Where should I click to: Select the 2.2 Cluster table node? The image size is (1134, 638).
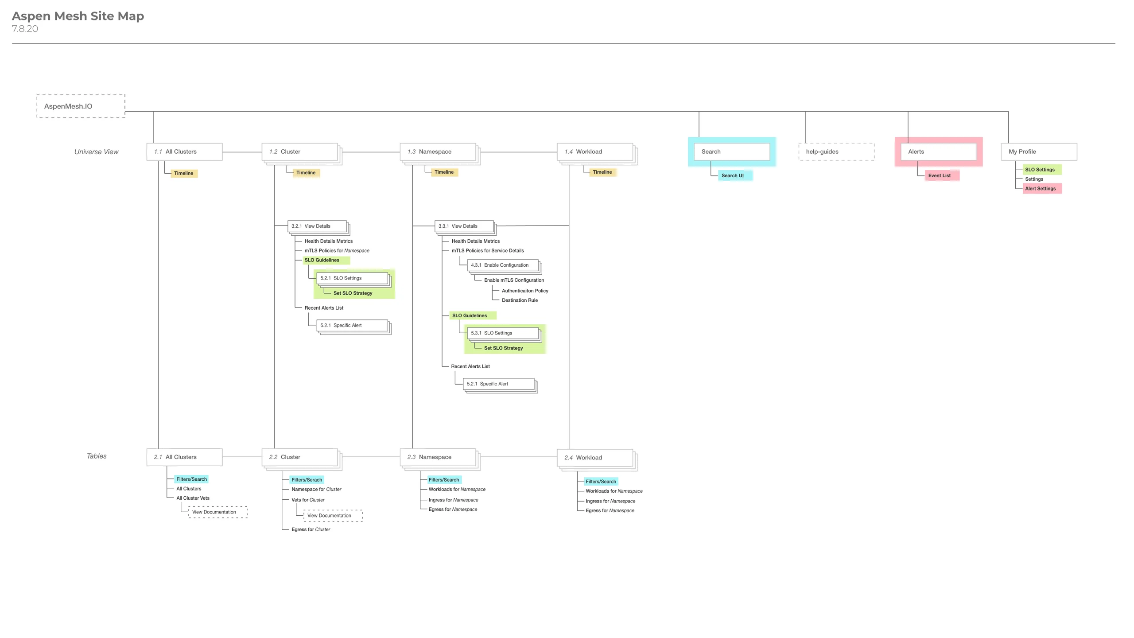(299, 457)
